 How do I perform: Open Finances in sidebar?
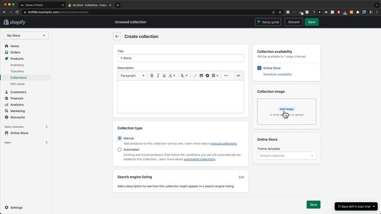pos(17,98)
